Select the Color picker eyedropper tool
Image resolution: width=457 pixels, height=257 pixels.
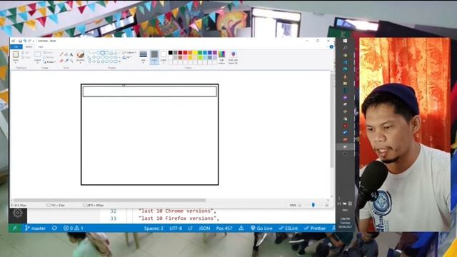coord(66,61)
